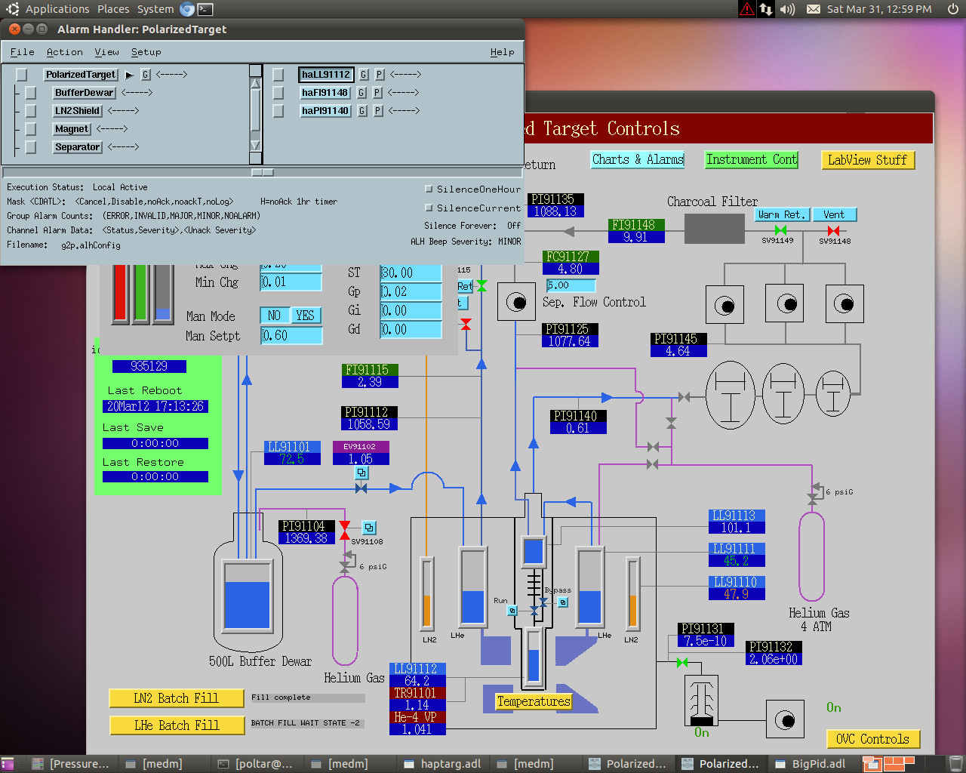Click the G icon next to haLL91112
This screenshot has width=966, height=773.
(364, 75)
